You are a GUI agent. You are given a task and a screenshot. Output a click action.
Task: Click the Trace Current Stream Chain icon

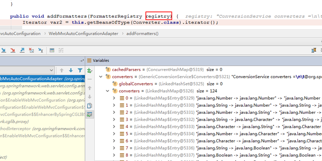[61, 50]
